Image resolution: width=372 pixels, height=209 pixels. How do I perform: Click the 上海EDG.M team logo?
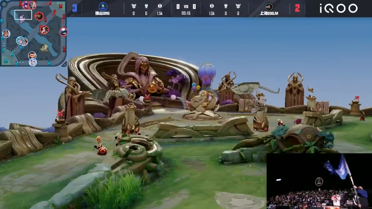(269, 7)
